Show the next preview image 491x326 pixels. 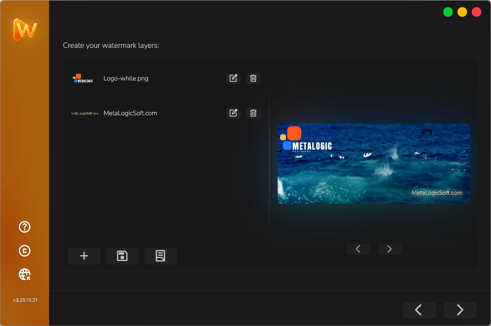(390, 249)
